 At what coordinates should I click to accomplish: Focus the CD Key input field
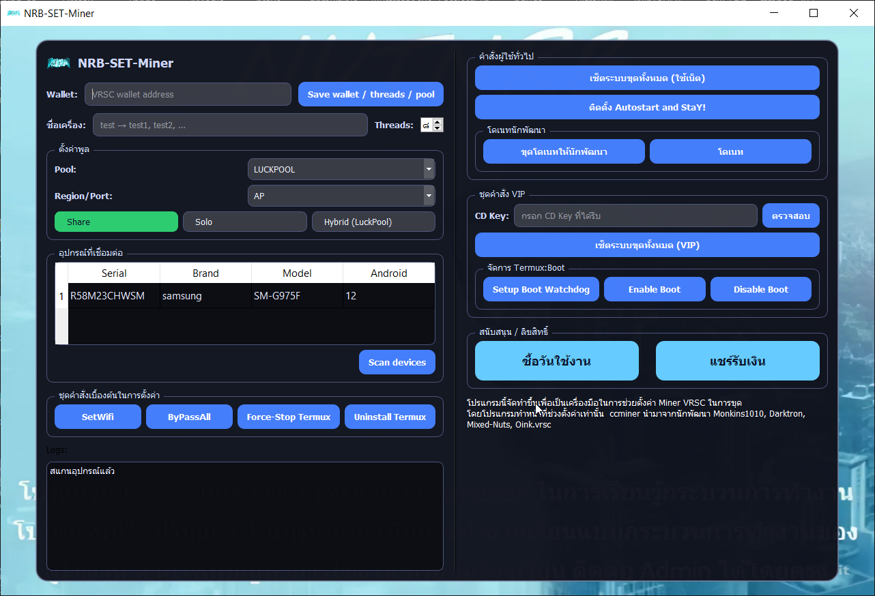635,215
